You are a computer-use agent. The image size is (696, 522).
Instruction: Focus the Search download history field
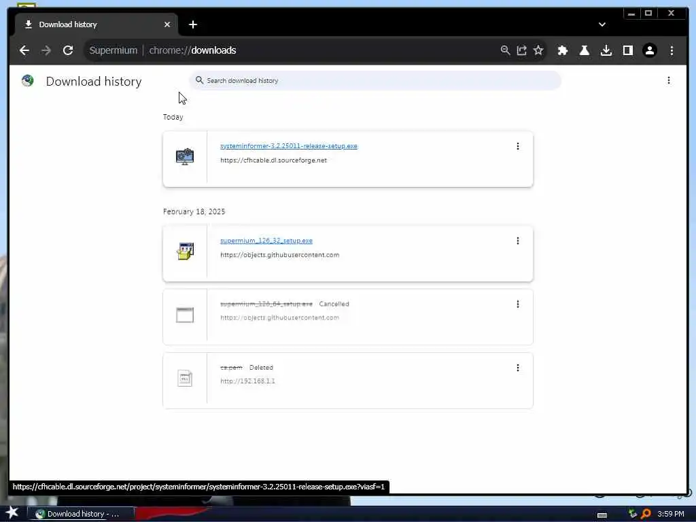(x=375, y=80)
